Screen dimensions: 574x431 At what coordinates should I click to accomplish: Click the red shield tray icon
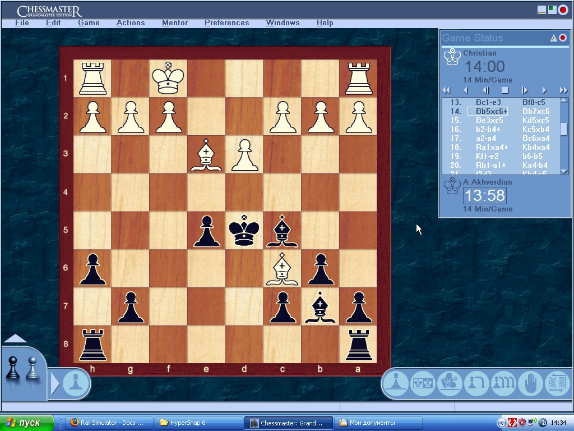click(x=522, y=423)
